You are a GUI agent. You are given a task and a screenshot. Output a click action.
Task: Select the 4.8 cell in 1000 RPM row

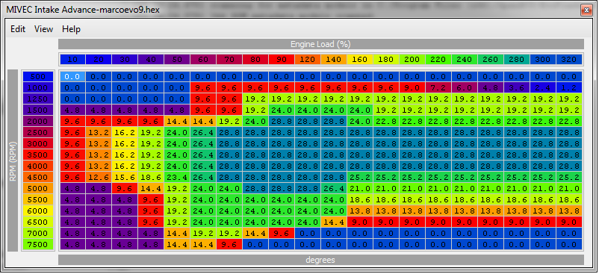[491, 88]
